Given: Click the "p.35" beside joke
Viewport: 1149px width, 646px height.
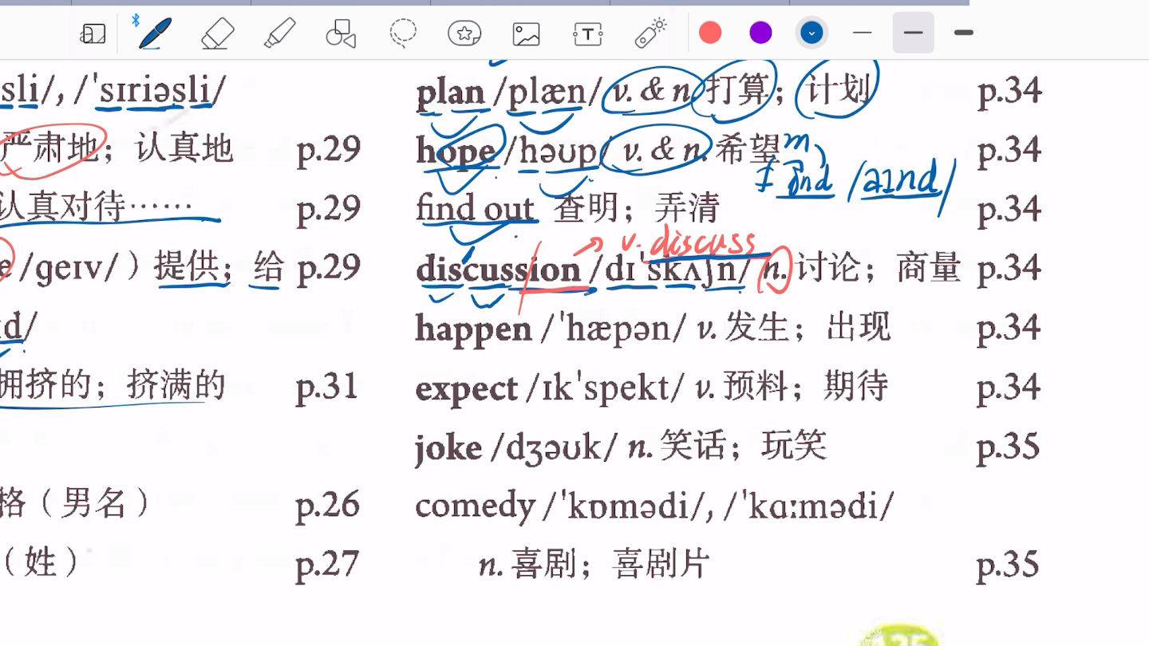Looking at the screenshot, I should point(1009,447).
